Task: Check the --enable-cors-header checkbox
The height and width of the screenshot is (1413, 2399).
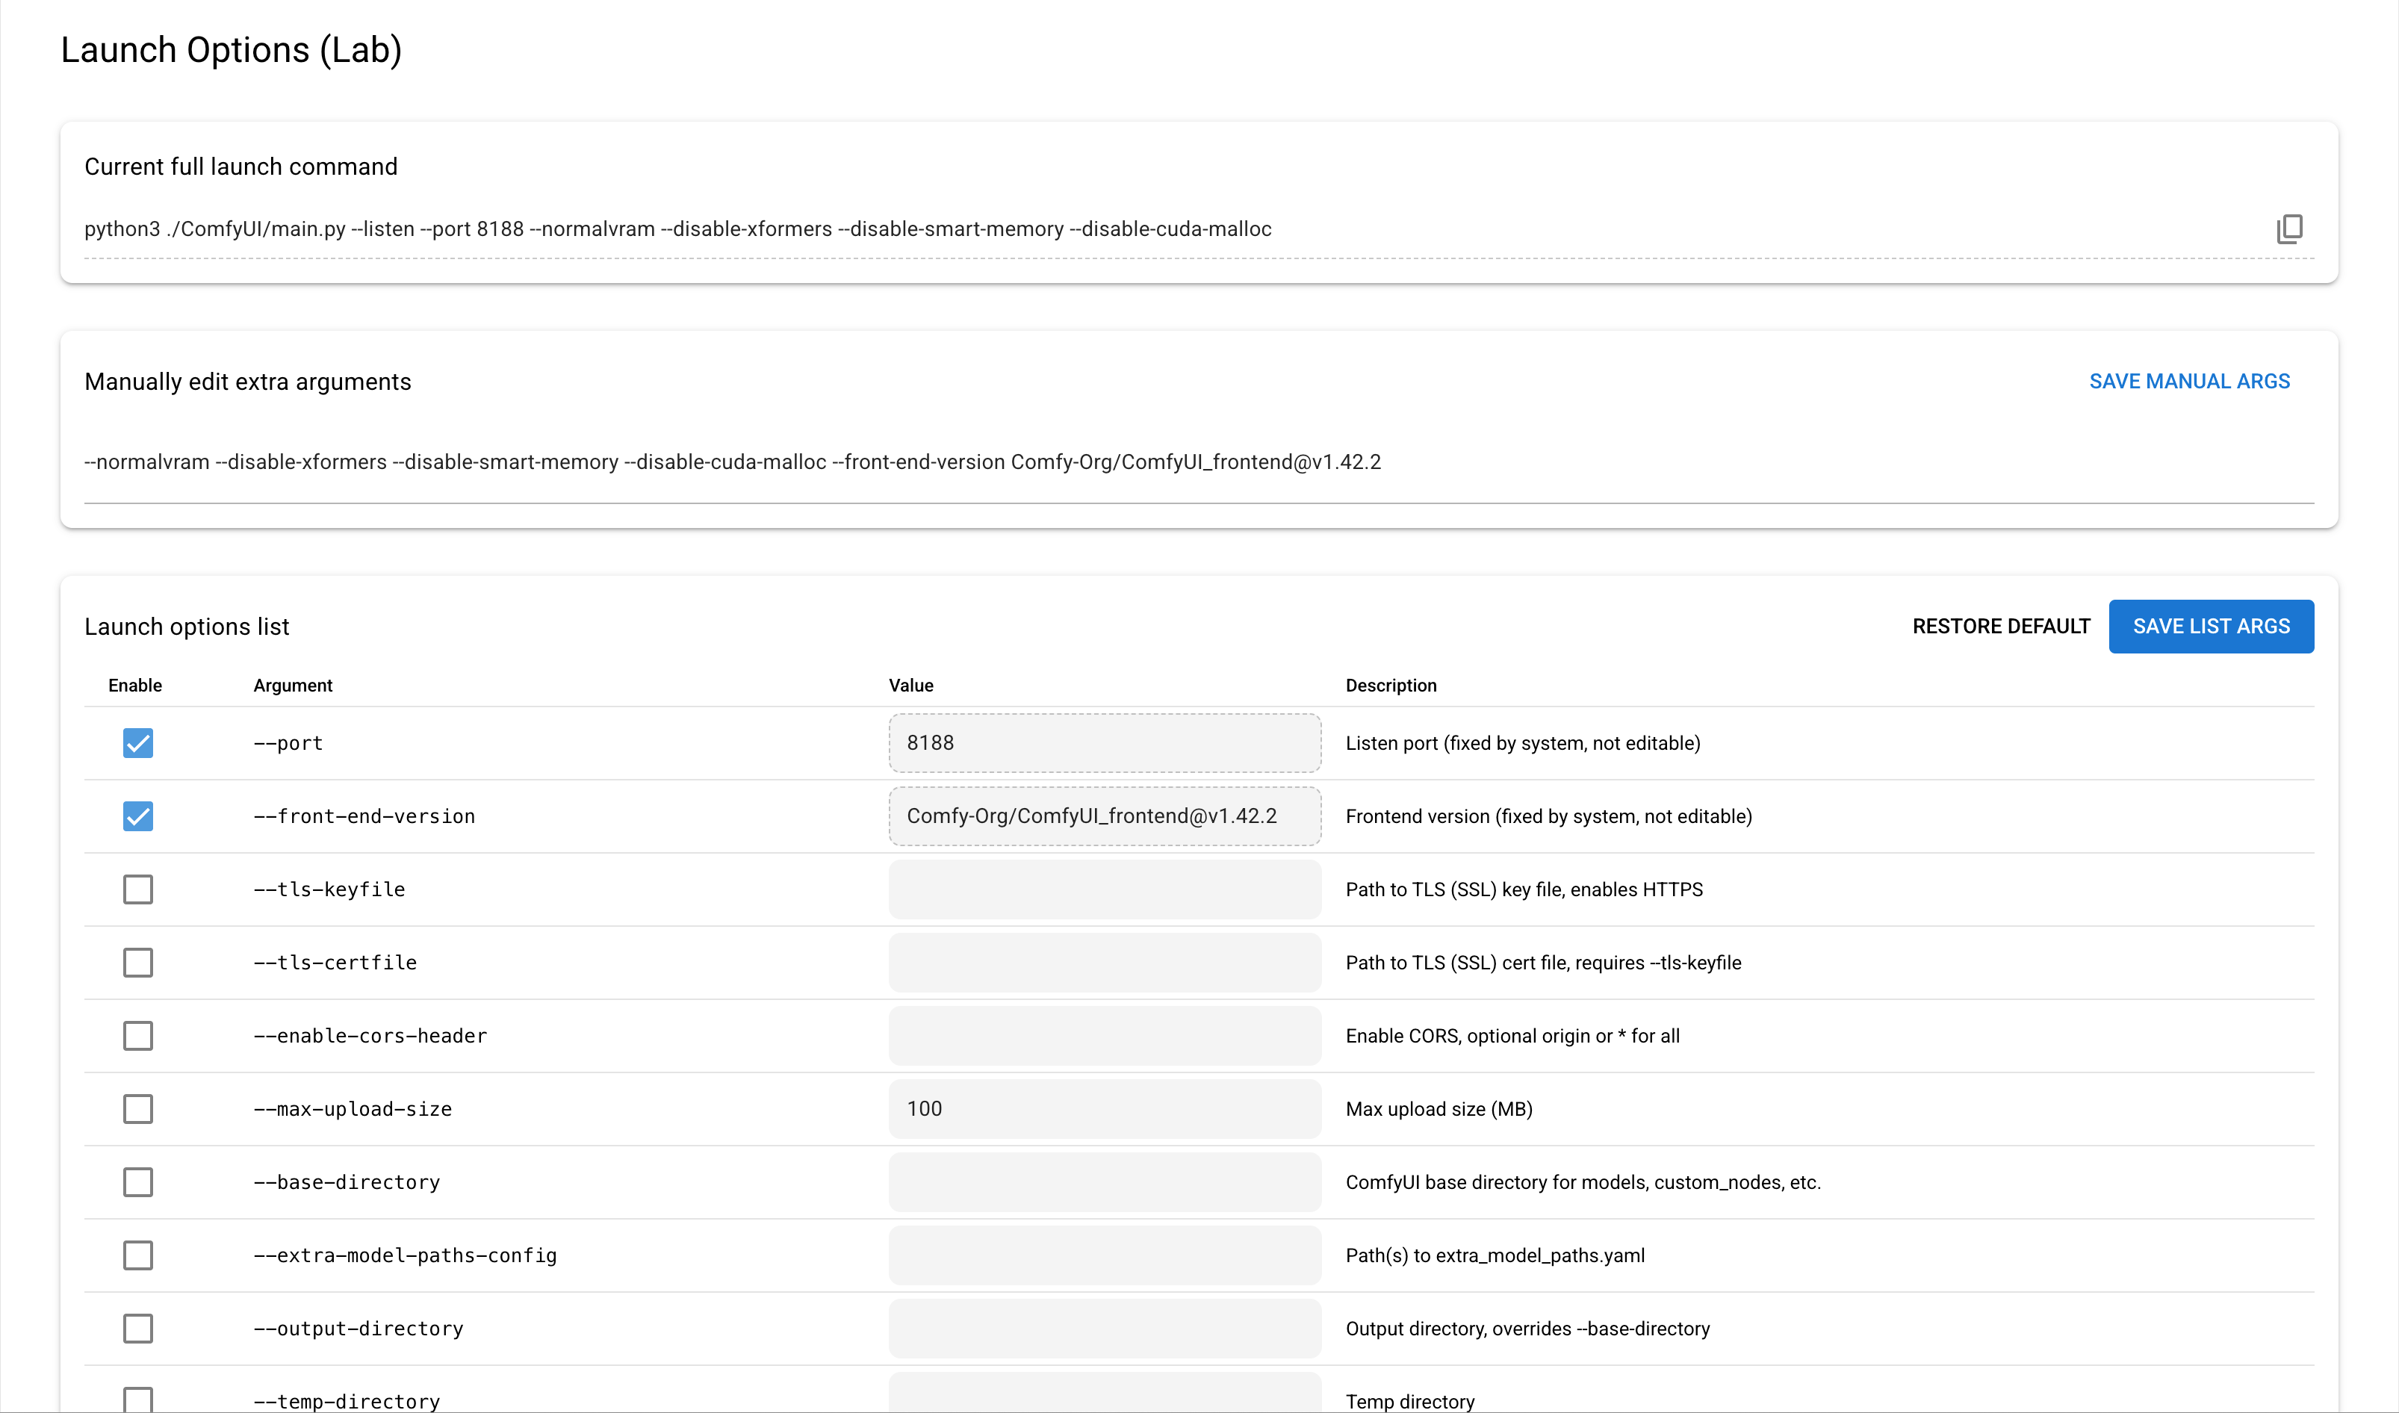Action: [x=138, y=1035]
